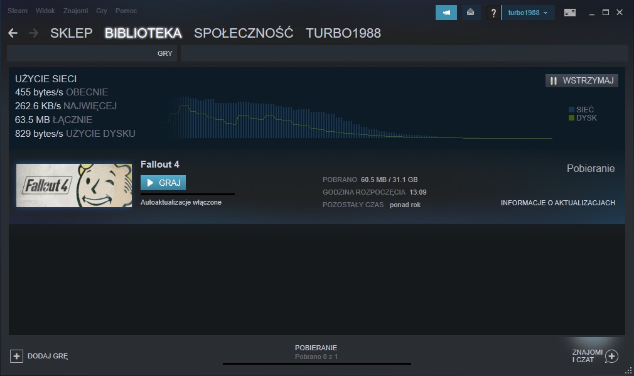Image resolution: width=634 pixels, height=376 pixels.
Task: Open the Społeczność tab
Action: (244, 33)
